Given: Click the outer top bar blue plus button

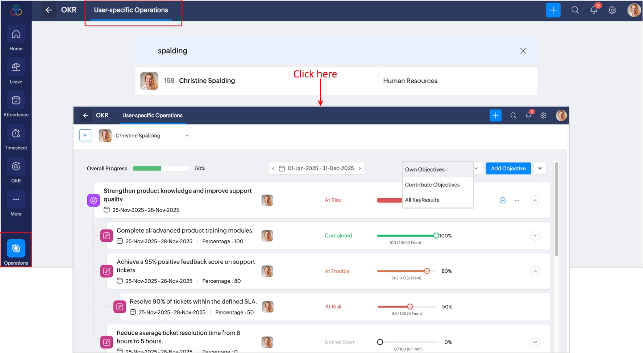Looking at the screenshot, I should [553, 10].
